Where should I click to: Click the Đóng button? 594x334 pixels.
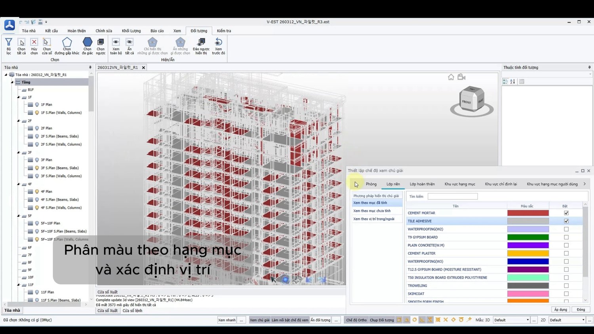click(581, 309)
